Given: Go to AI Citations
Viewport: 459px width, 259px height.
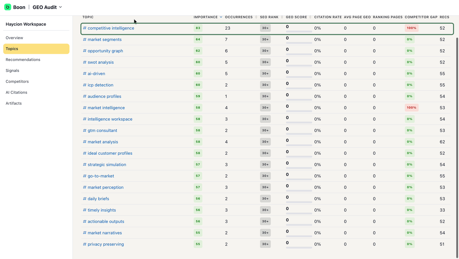Looking at the screenshot, I should pyautogui.click(x=36, y=92).
